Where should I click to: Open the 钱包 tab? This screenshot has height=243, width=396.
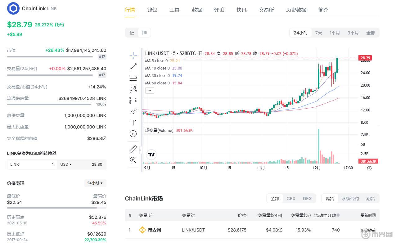152,10
